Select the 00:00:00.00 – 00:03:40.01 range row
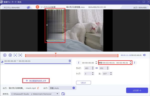Screen dimensions: 150x96 [36, 62]
